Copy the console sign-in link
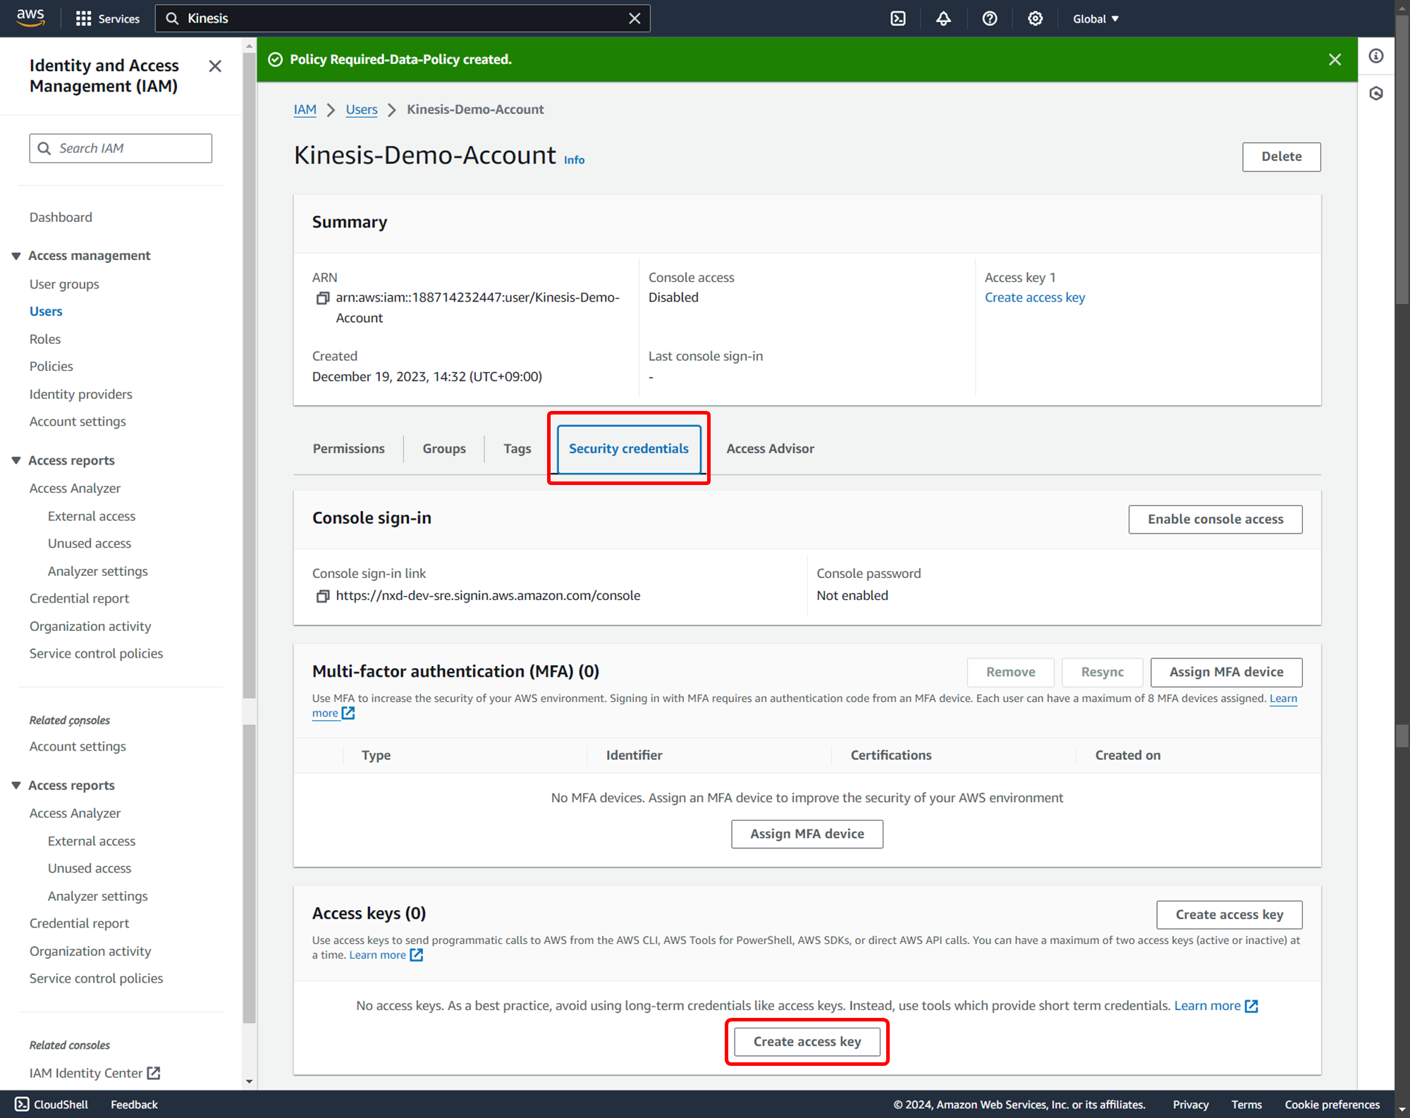Viewport: 1410px width, 1118px height. click(x=322, y=596)
